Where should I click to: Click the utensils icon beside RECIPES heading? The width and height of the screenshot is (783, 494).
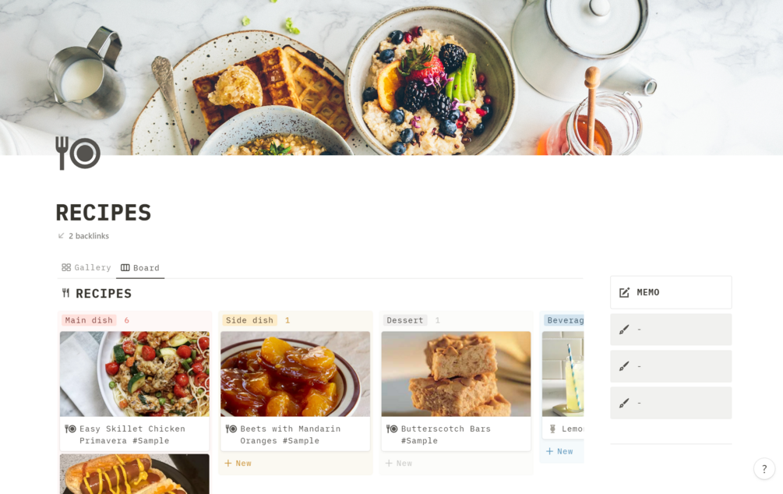66,293
